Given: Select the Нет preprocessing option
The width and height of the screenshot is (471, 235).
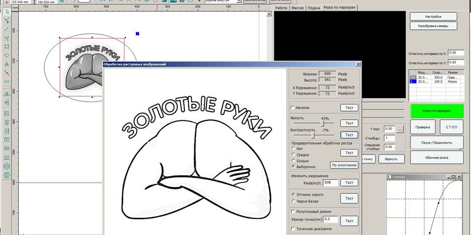Looking at the screenshot, I should [294, 149].
